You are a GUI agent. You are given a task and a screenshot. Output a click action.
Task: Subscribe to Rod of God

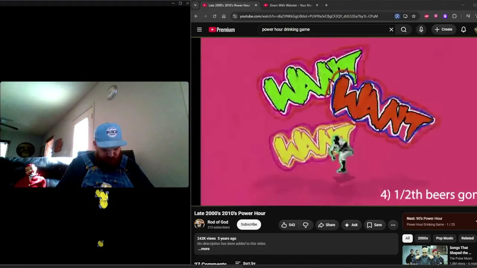(x=249, y=224)
